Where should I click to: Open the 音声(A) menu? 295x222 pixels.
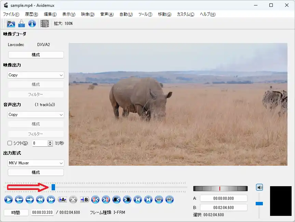point(107,14)
